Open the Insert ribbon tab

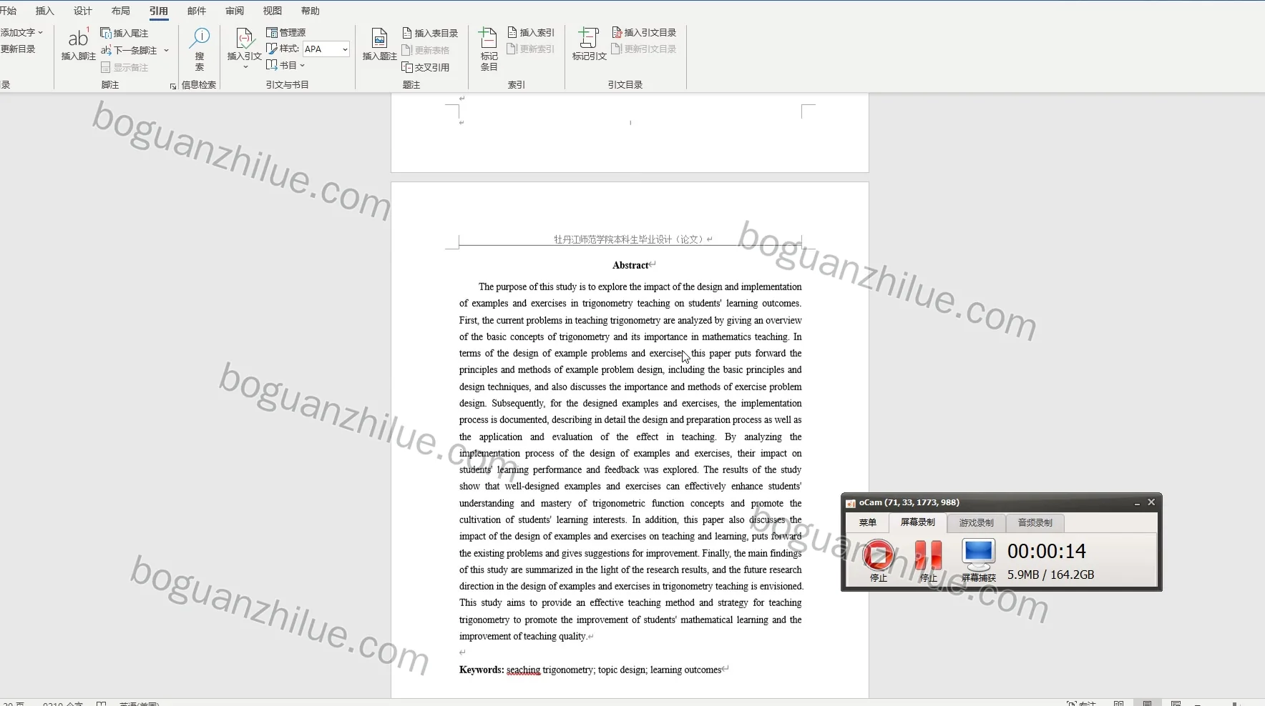click(x=45, y=11)
